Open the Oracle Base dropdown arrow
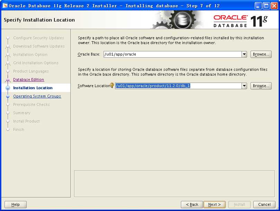The height and width of the screenshot is (211, 280). coord(244,54)
